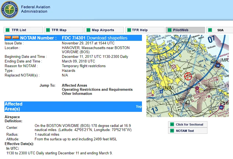Jump to Operating Restrictions and Requirements
Screen dimensions: 233x159
(97, 90)
